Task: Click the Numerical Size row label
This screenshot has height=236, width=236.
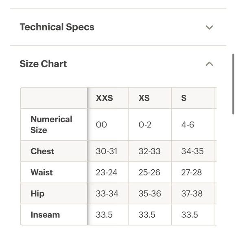Action: pyautogui.click(x=51, y=125)
